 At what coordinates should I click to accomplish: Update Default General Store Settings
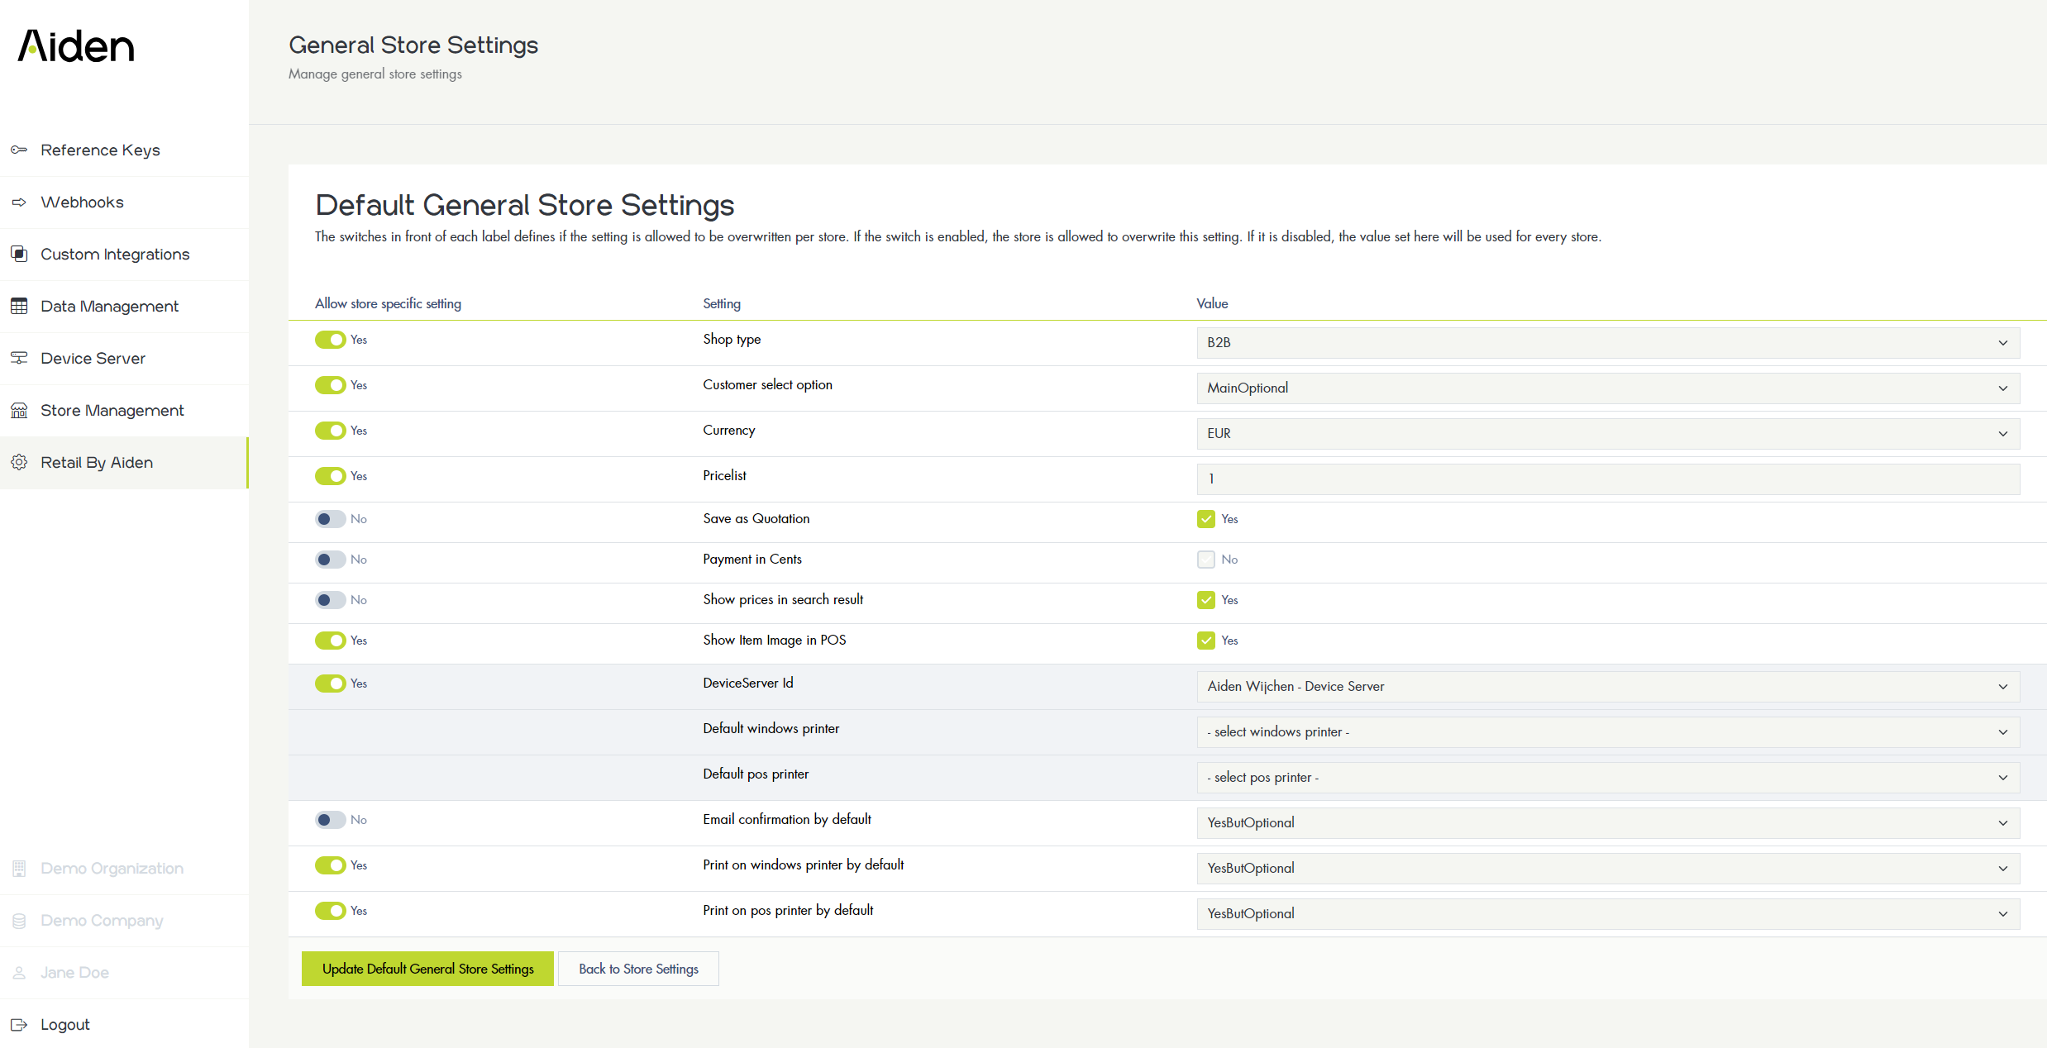[427, 969]
